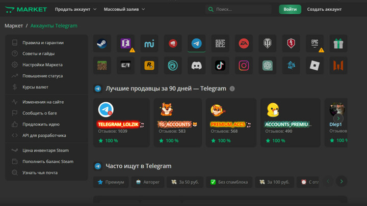Open seller TELEGRAM_LOLZIK card
367x206 pixels.
click(121, 123)
